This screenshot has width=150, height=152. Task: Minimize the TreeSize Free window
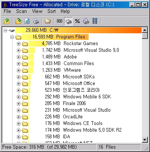pos(132,5)
